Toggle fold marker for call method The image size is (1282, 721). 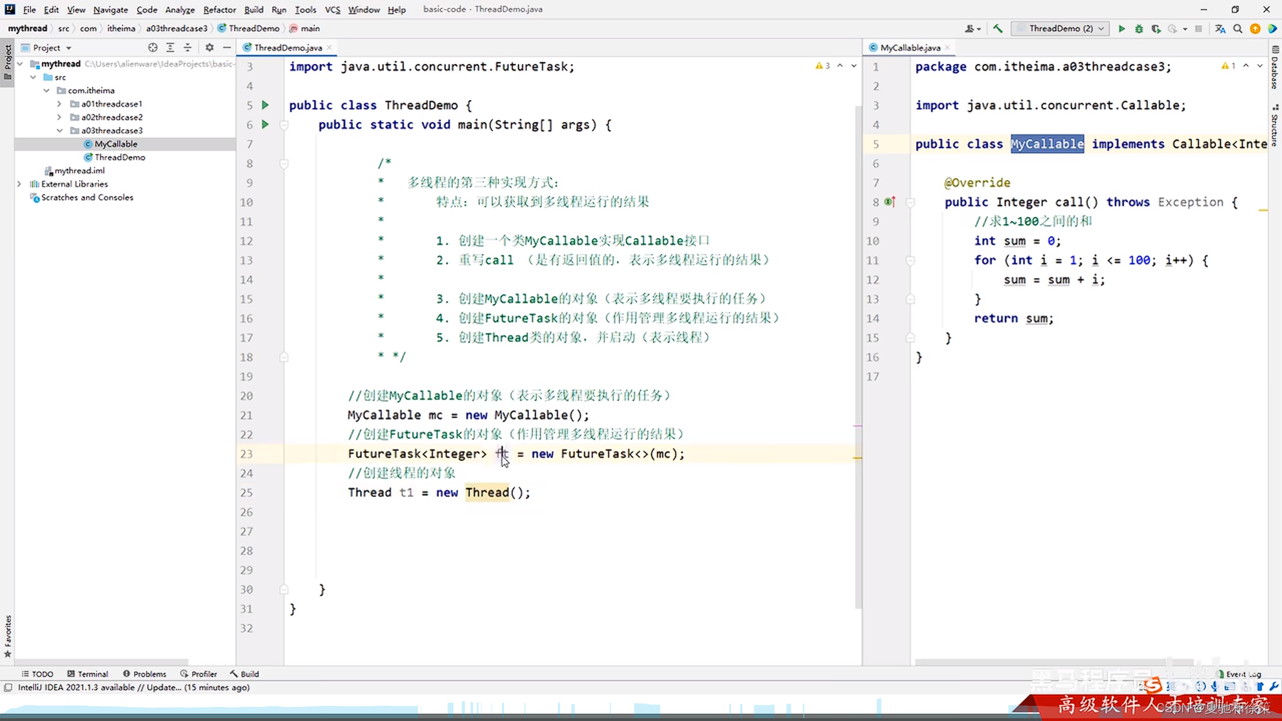click(910, 202)
